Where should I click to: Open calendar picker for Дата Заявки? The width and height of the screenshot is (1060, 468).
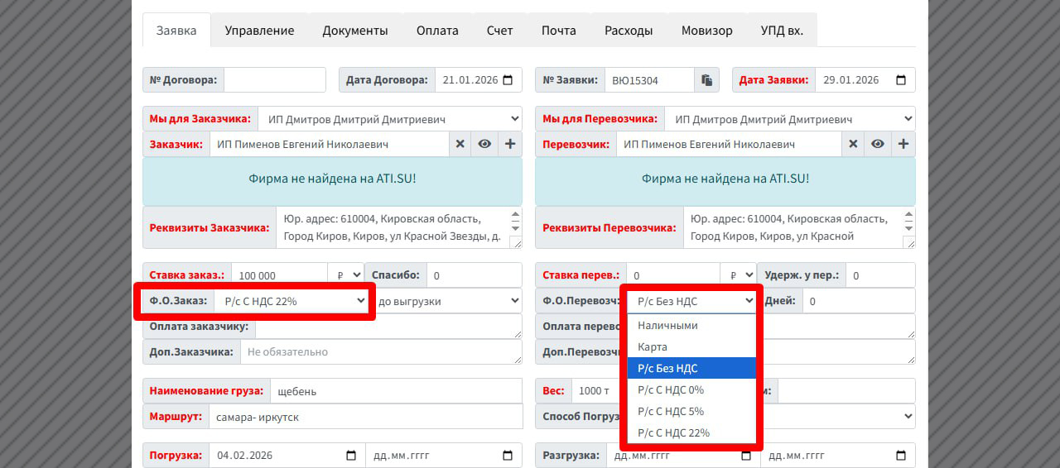[x=901, y=80]
